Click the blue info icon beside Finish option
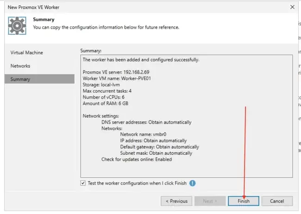The width and height of the screenshot is (301, 214). (192, 183)
